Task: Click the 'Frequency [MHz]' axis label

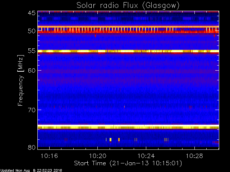Action: [20, 80]
